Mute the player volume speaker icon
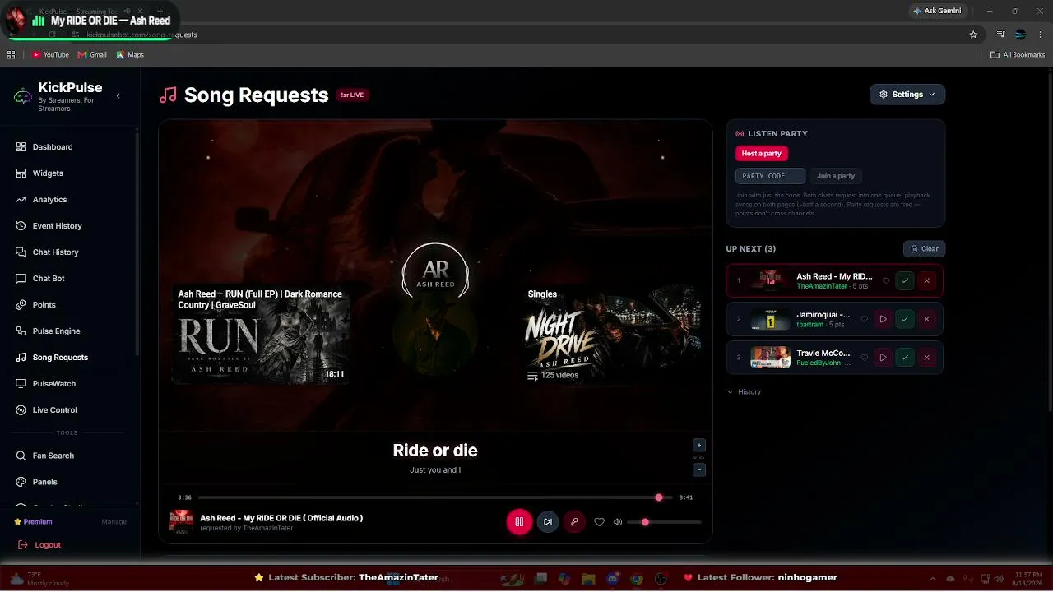Screen dimensions: 1053x592 [x=618, y=522]
